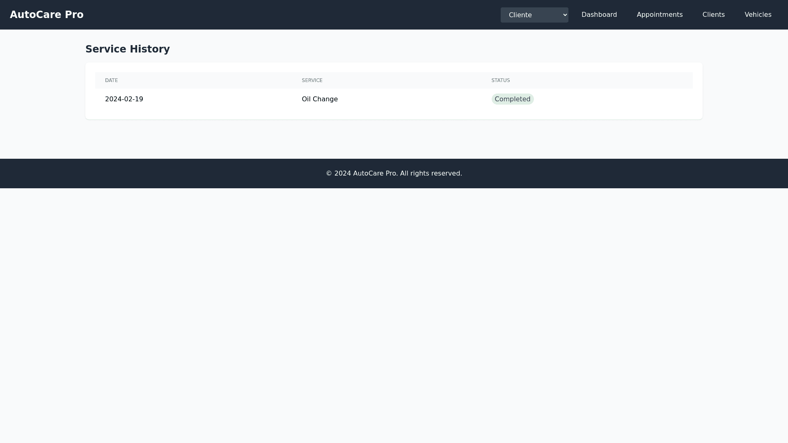Image resolution: width=788 pixels, height=443 pixels.
Task: Click the copyright symbol in the footer
Action: pos(329,174)
